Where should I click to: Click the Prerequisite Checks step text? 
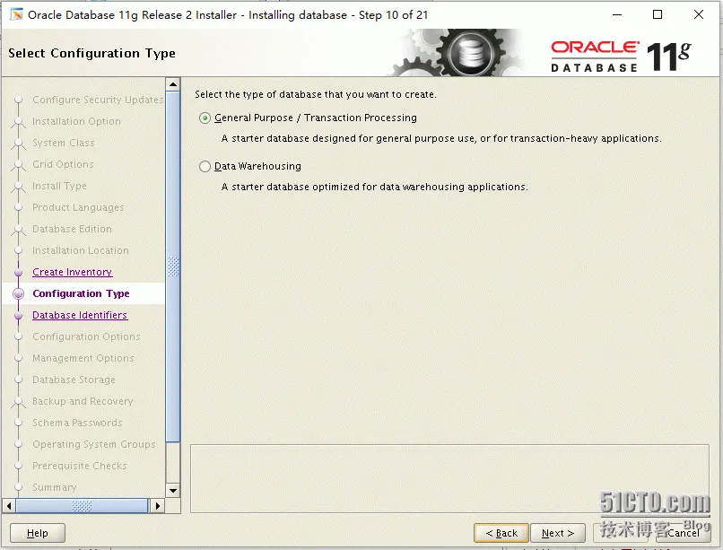pos(79,466)
